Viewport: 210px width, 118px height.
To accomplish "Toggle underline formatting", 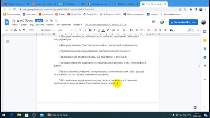I will [x=98, y=30].
